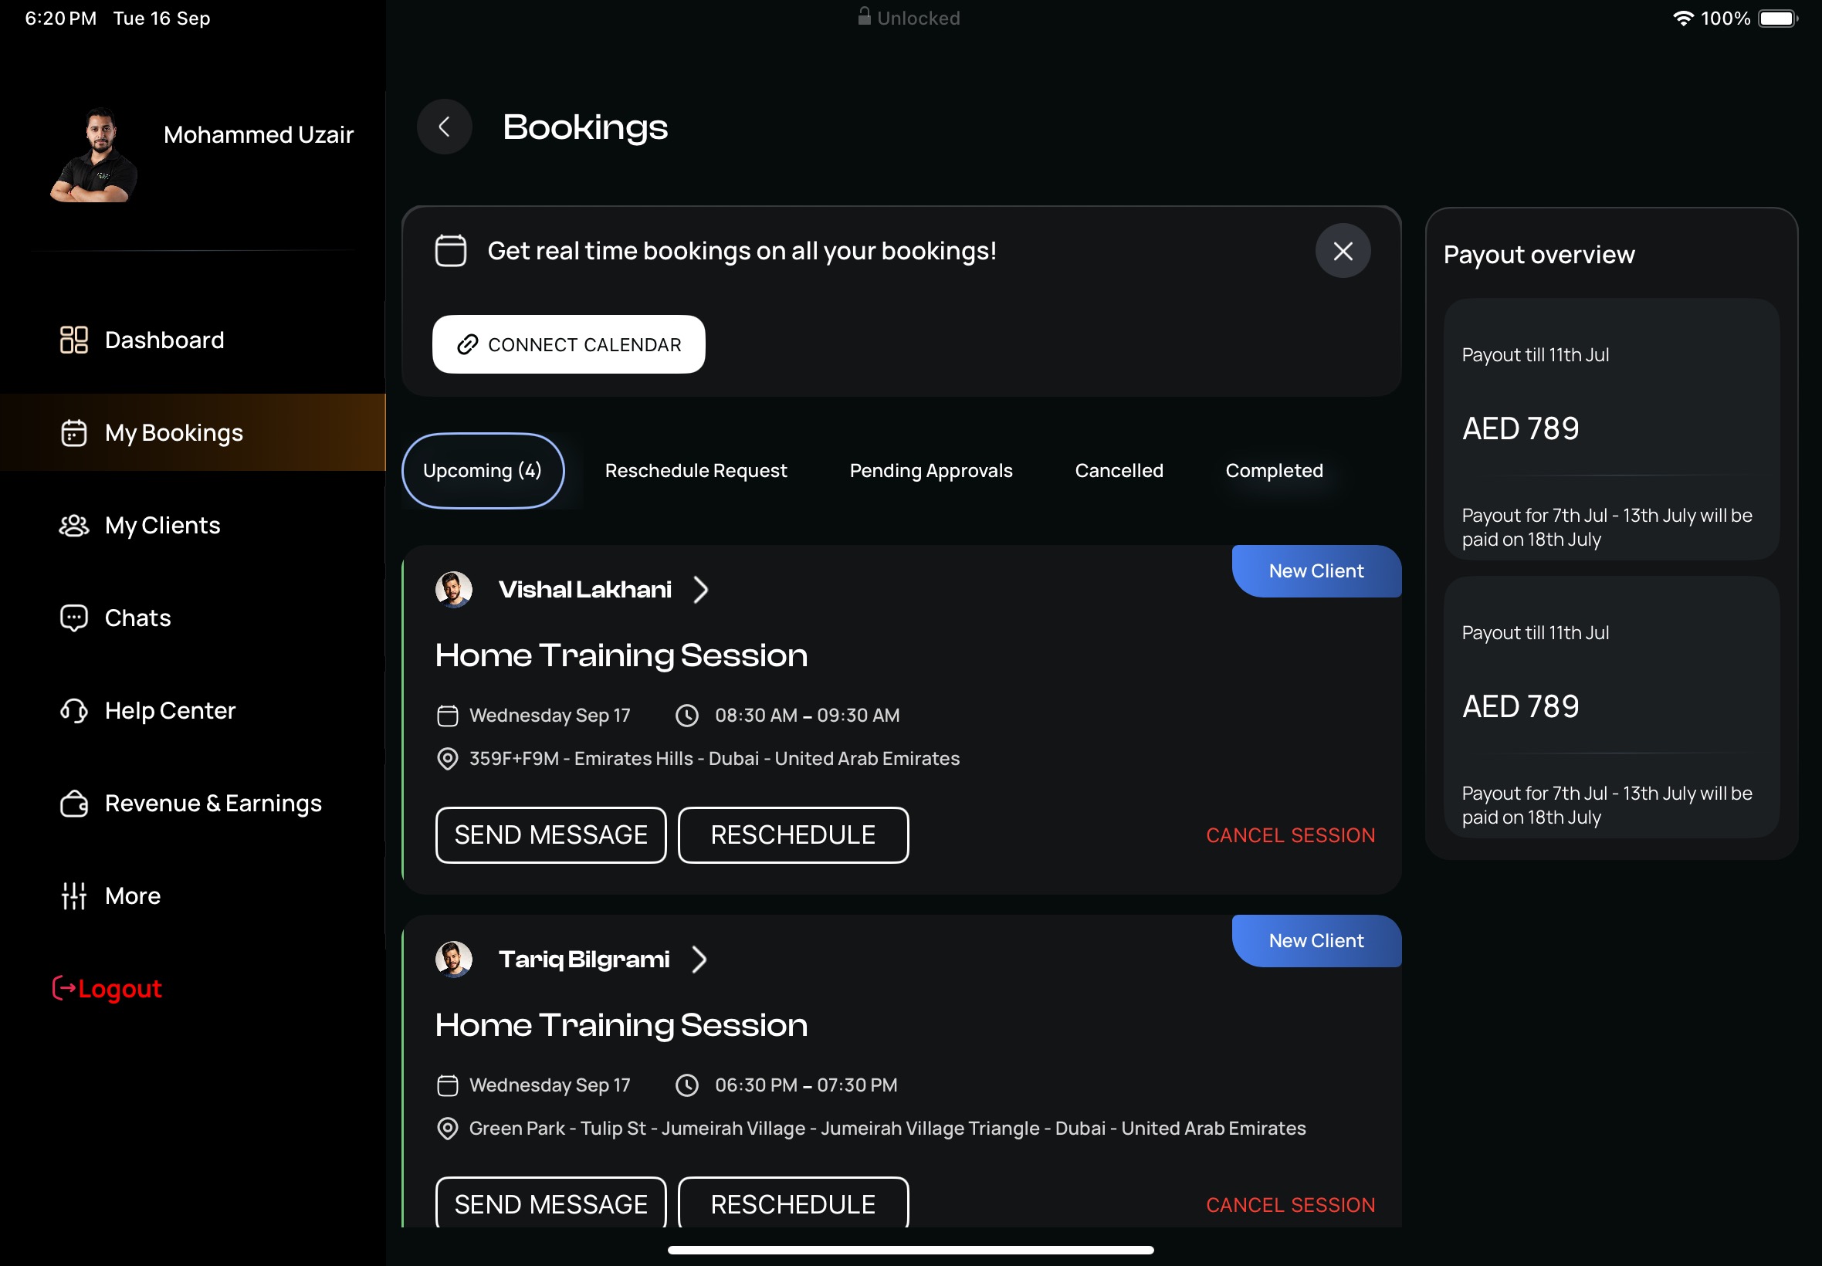Click Mohammed Uzair's profile photo
This screenshot has width=1822, height=1266.
(95, 155)
